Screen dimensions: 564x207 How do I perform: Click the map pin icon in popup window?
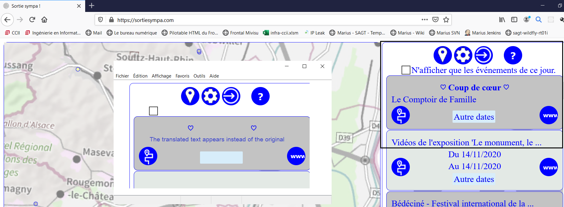tap(190, 96)
